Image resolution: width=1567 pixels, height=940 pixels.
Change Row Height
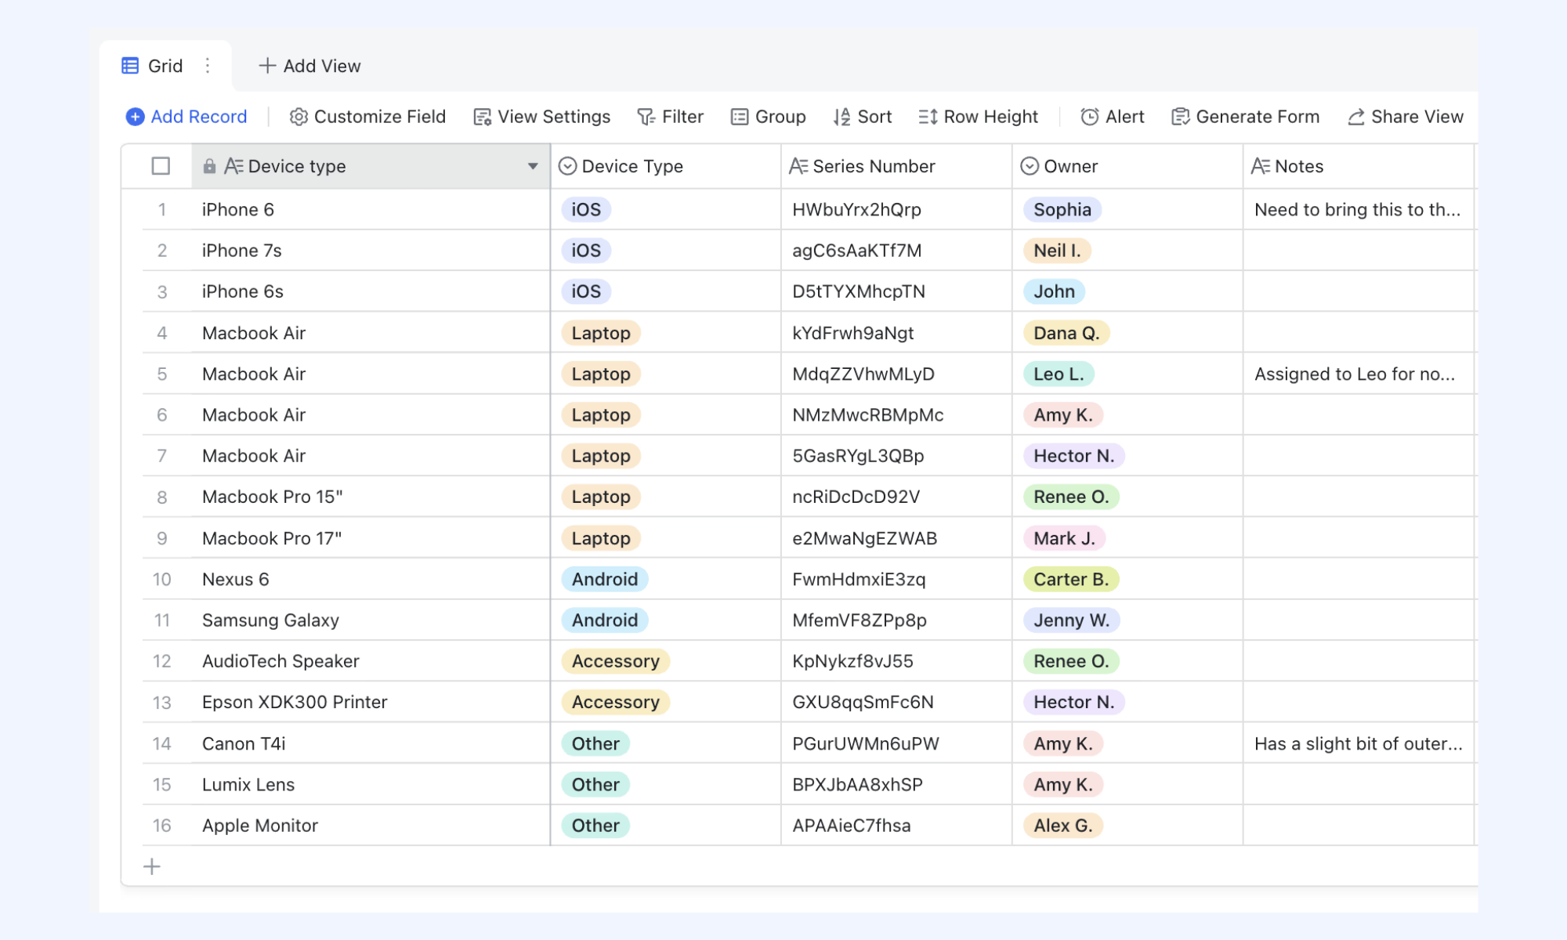[x=979, y=117]
